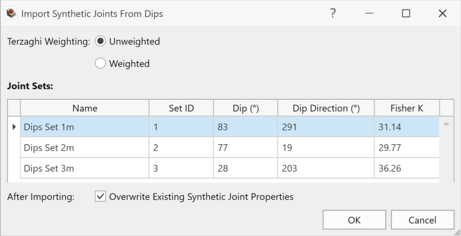Click the Dip Direction (°) column header
Viewport: 461px width, 236px height.
tap(326, 108)
